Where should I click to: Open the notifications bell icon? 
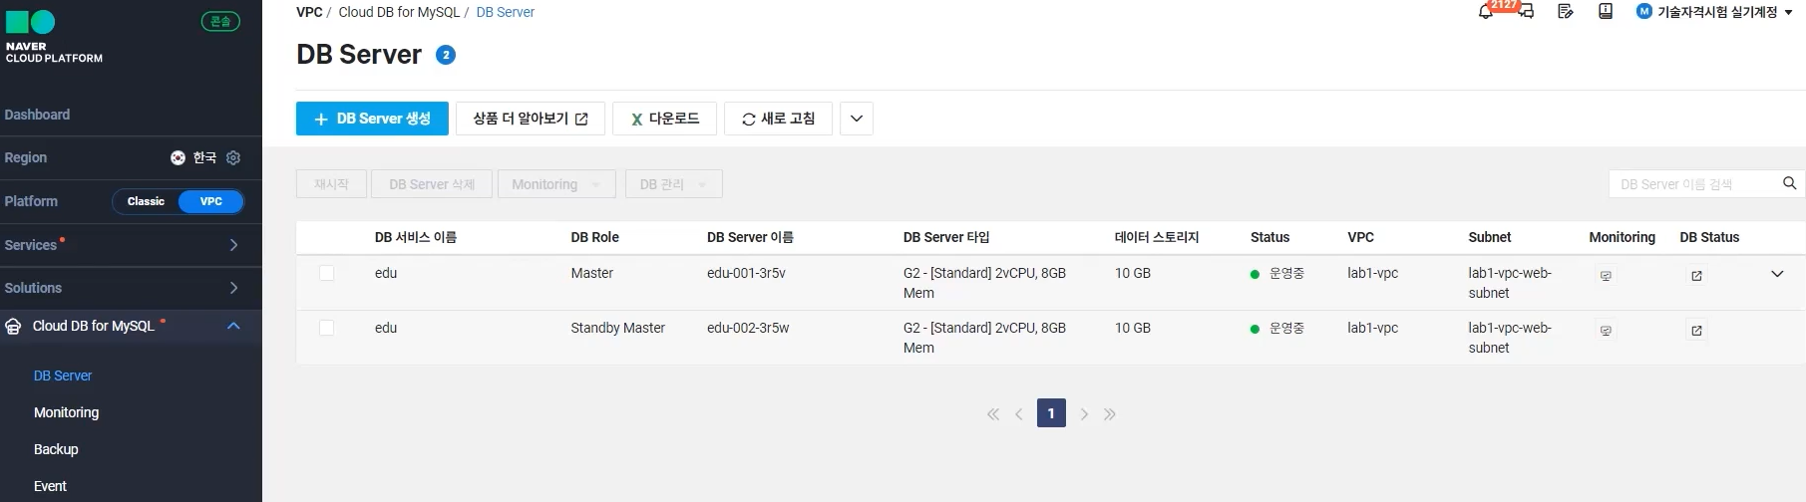point(1486,12)
